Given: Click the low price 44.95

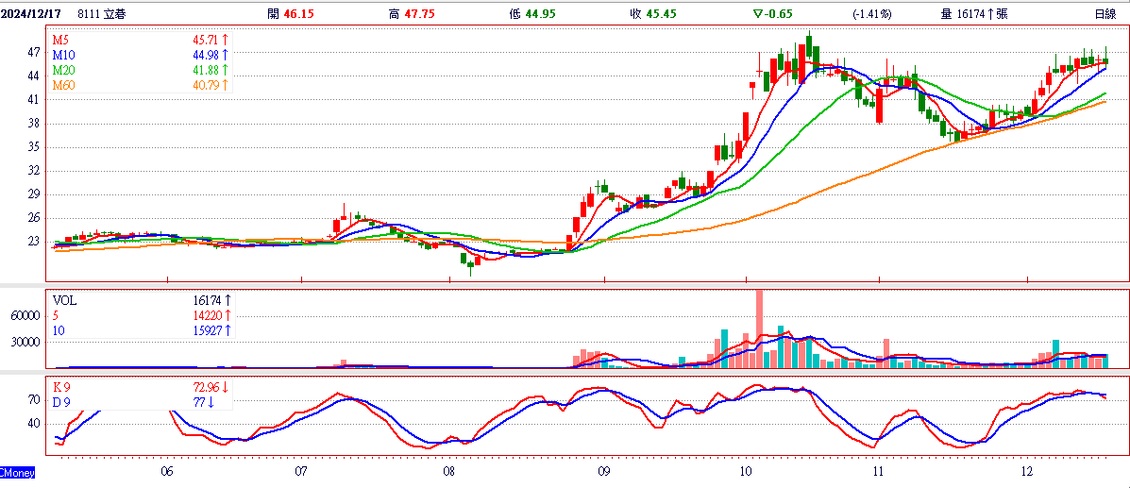Looking at the screenshot, I should pos(543,14).
